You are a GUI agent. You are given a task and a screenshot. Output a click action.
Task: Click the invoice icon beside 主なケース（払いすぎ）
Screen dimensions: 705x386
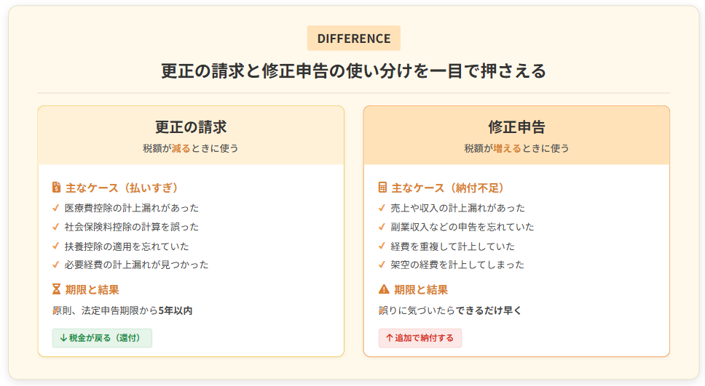point(56,188)
